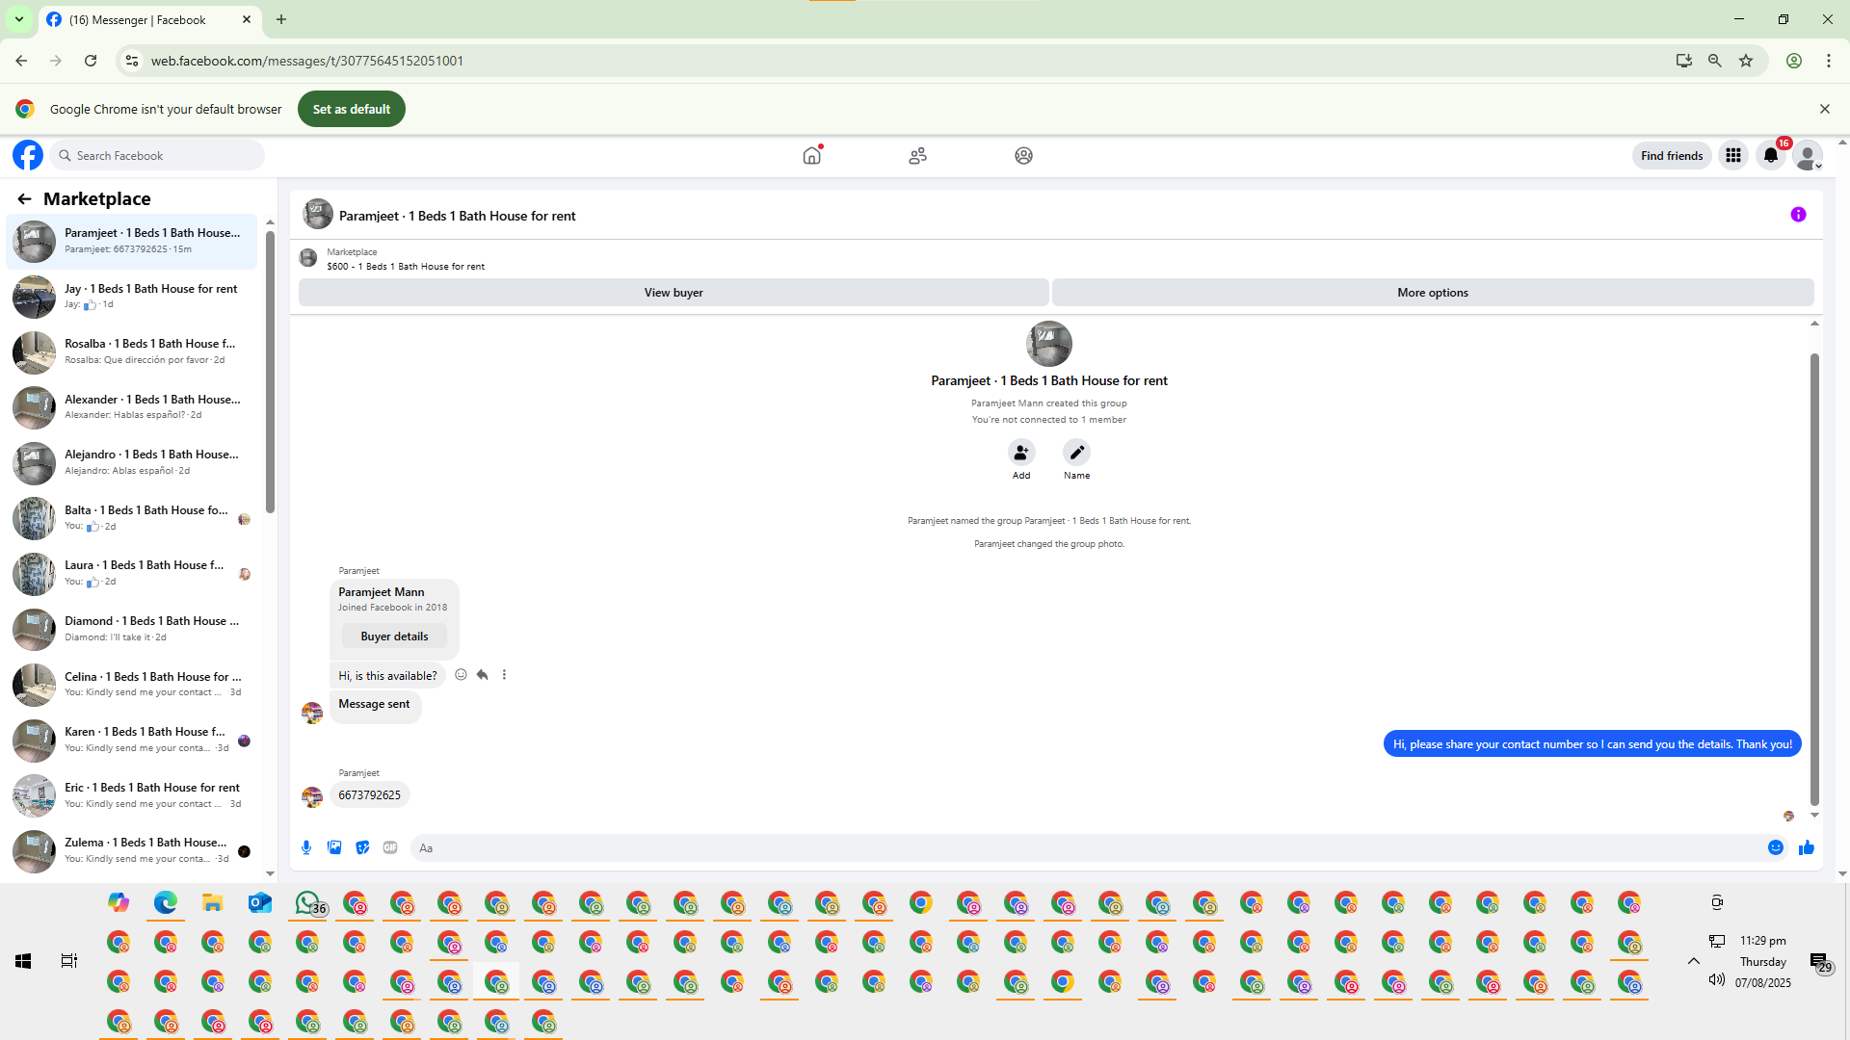Click the View buyer button

tap(673, 293)
